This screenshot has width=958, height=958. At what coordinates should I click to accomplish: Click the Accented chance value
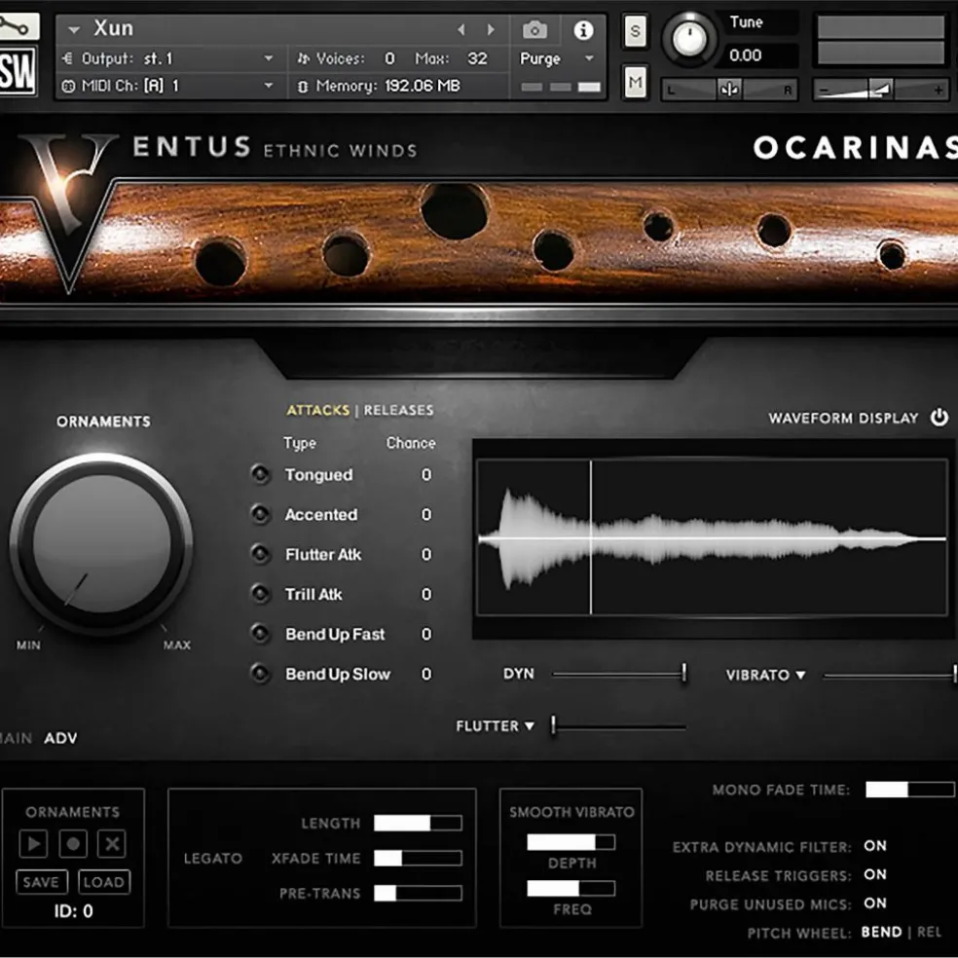pos(426,514)
